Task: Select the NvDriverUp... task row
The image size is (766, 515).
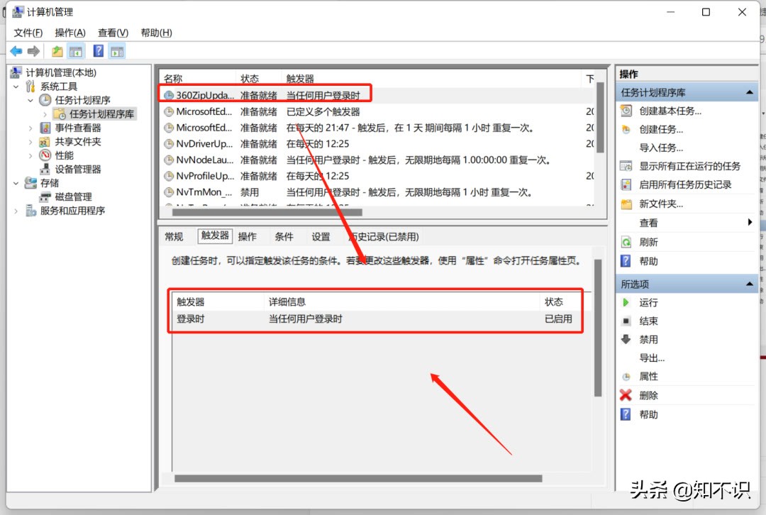Action: click(x=377, y=144)
